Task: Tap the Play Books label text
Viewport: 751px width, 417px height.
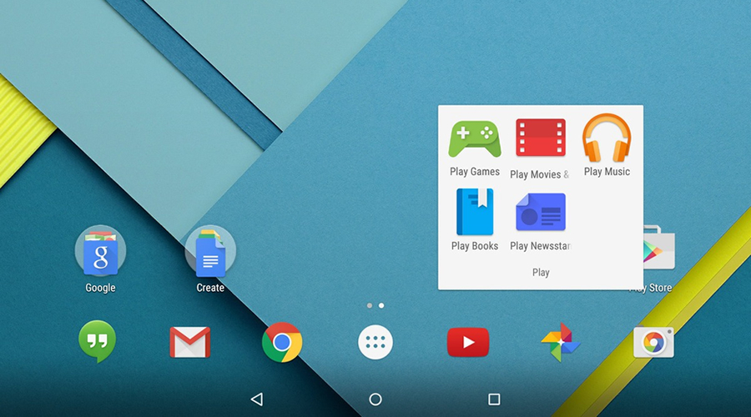Action: (x=475, y=246)
